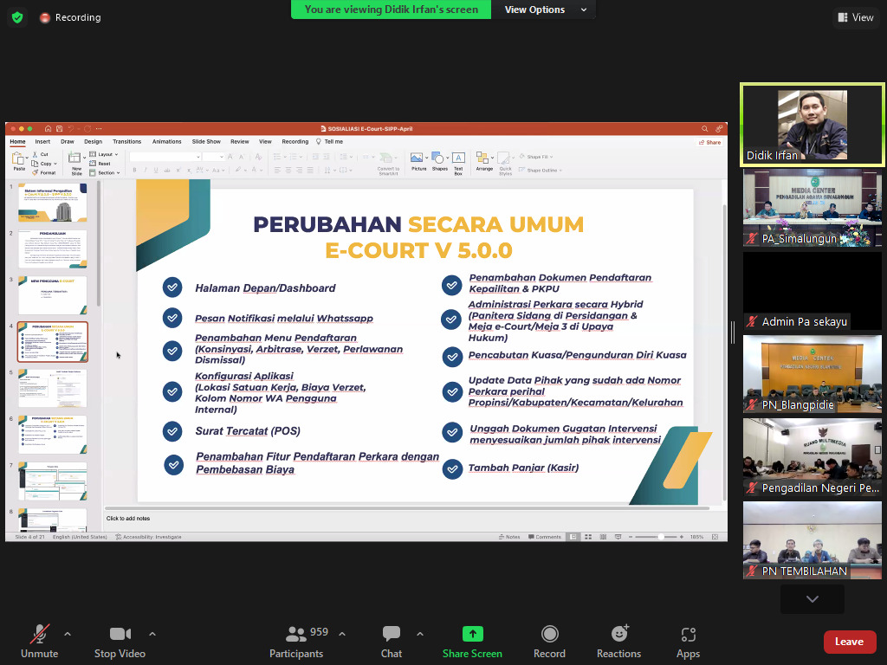Insert a Text Box
Viewport: 887px width, 665px height.
coord(458,164)
